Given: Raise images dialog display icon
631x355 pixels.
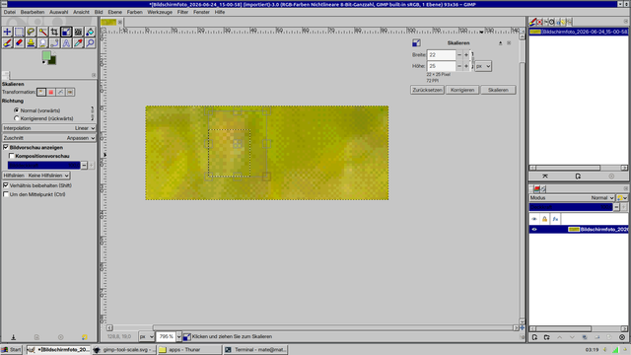Looking at the screenshot, I should [545, 177].
